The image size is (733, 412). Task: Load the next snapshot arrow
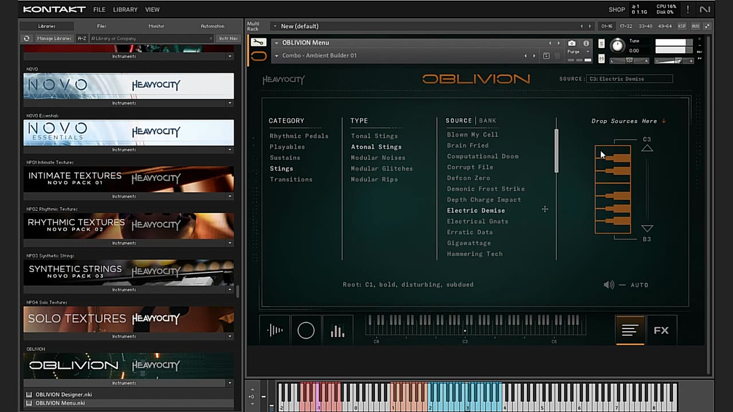click(x=534, y=56)
